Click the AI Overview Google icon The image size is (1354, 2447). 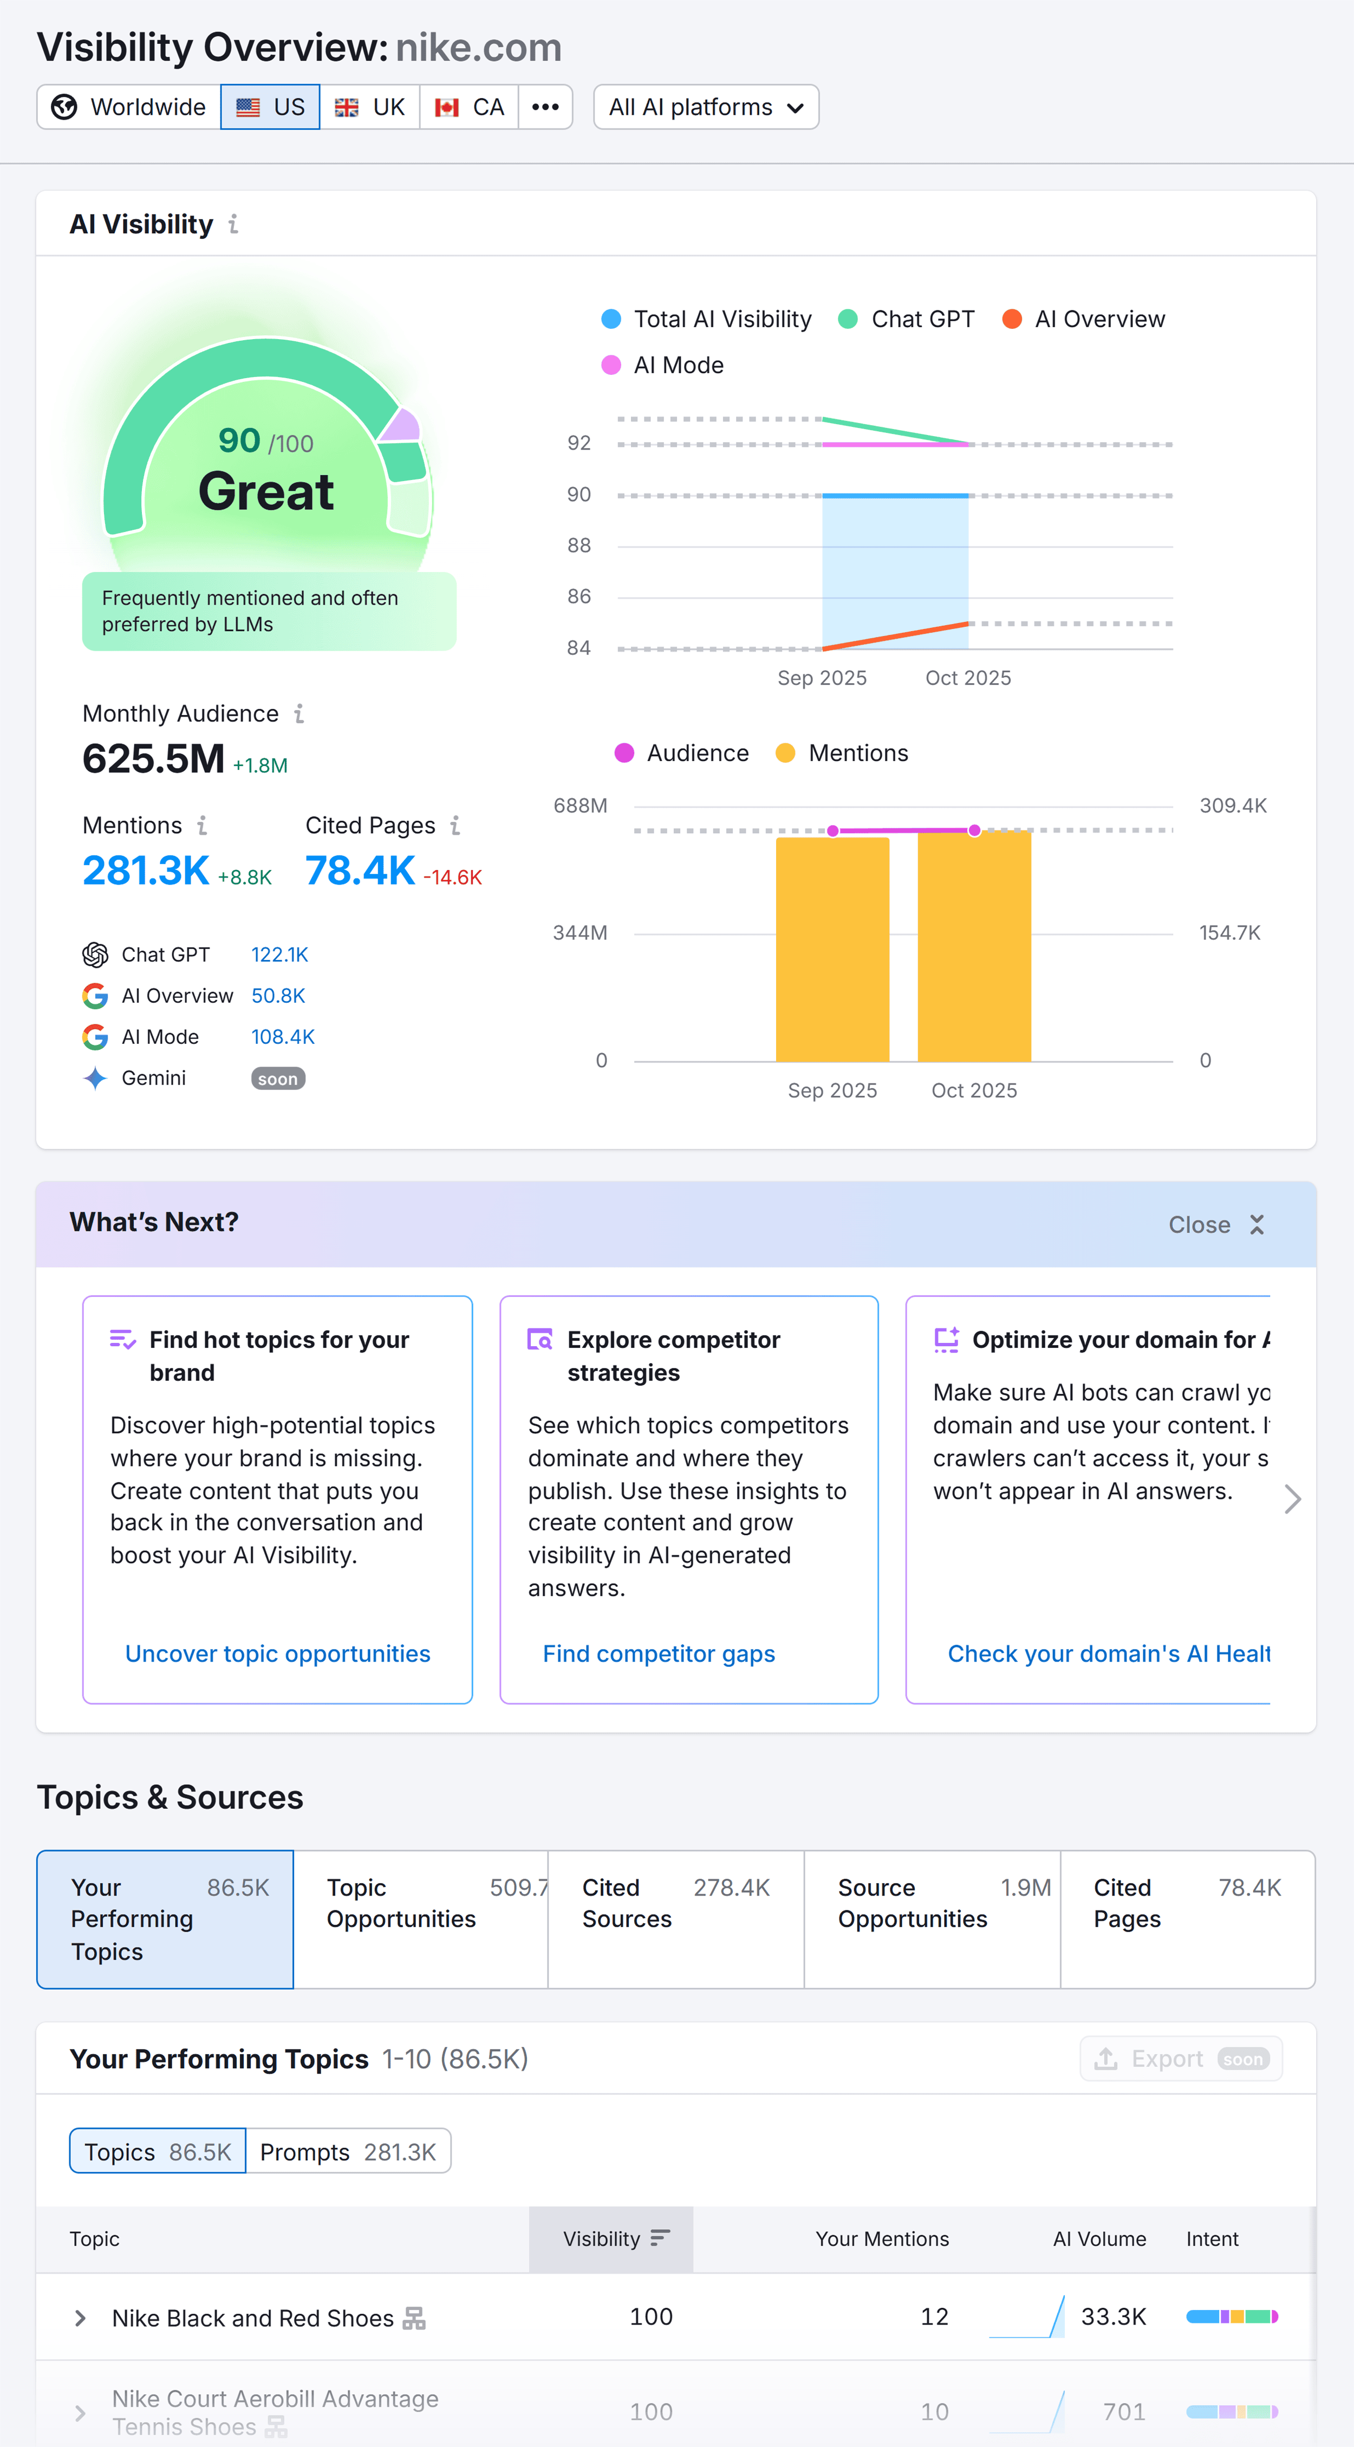(95, 996)
